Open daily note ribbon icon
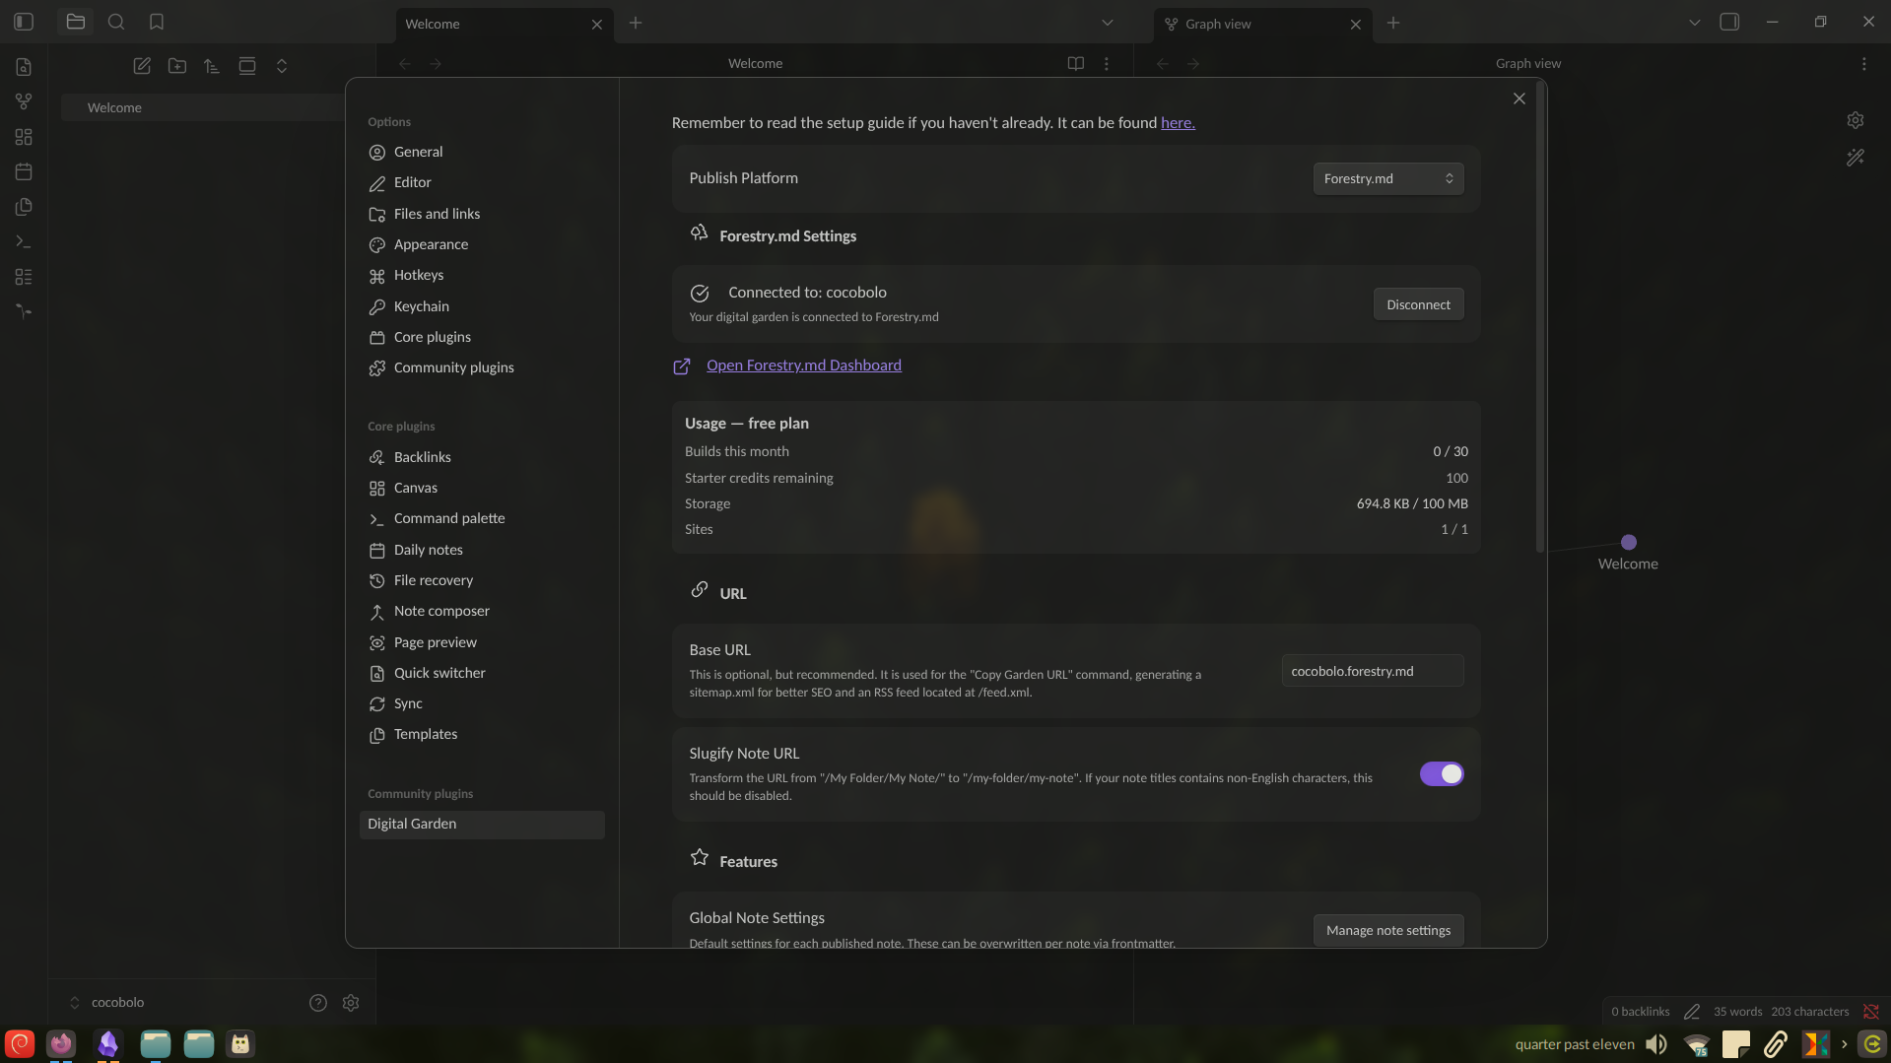 coord(24,171)
